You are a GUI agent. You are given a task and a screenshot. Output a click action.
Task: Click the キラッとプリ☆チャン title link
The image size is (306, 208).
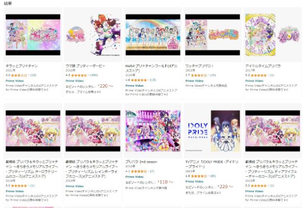(21, 66)
